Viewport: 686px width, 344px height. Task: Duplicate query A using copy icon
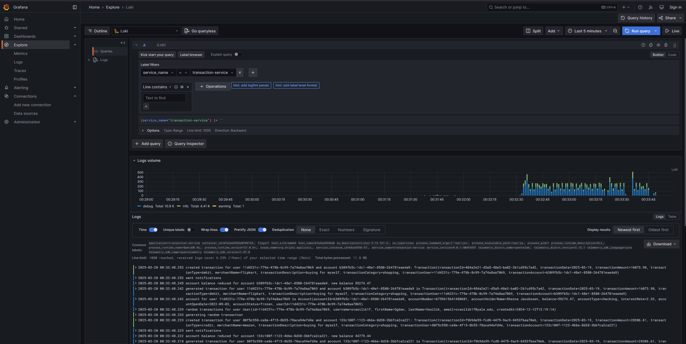click(x=651, y=45)
